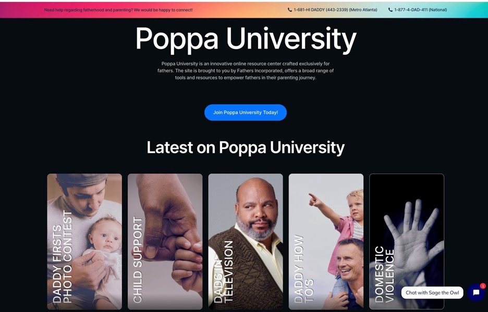The image size is (488, 312).
Task: Call 1-877-4-DAD-411 National number
Action: pos(420,10)
